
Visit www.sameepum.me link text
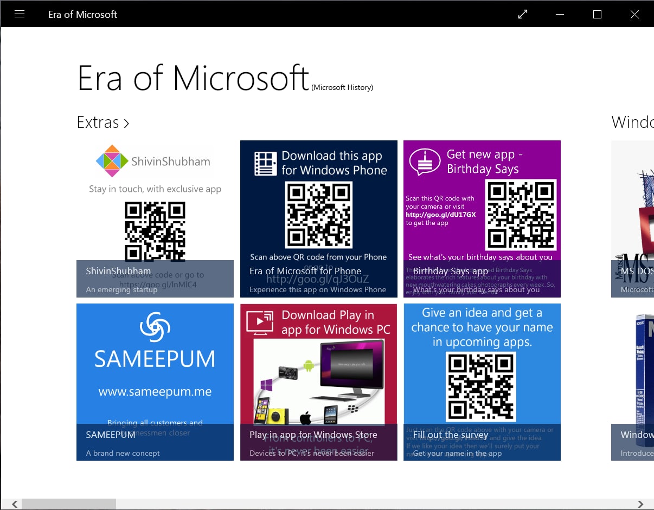coord(155,391)
